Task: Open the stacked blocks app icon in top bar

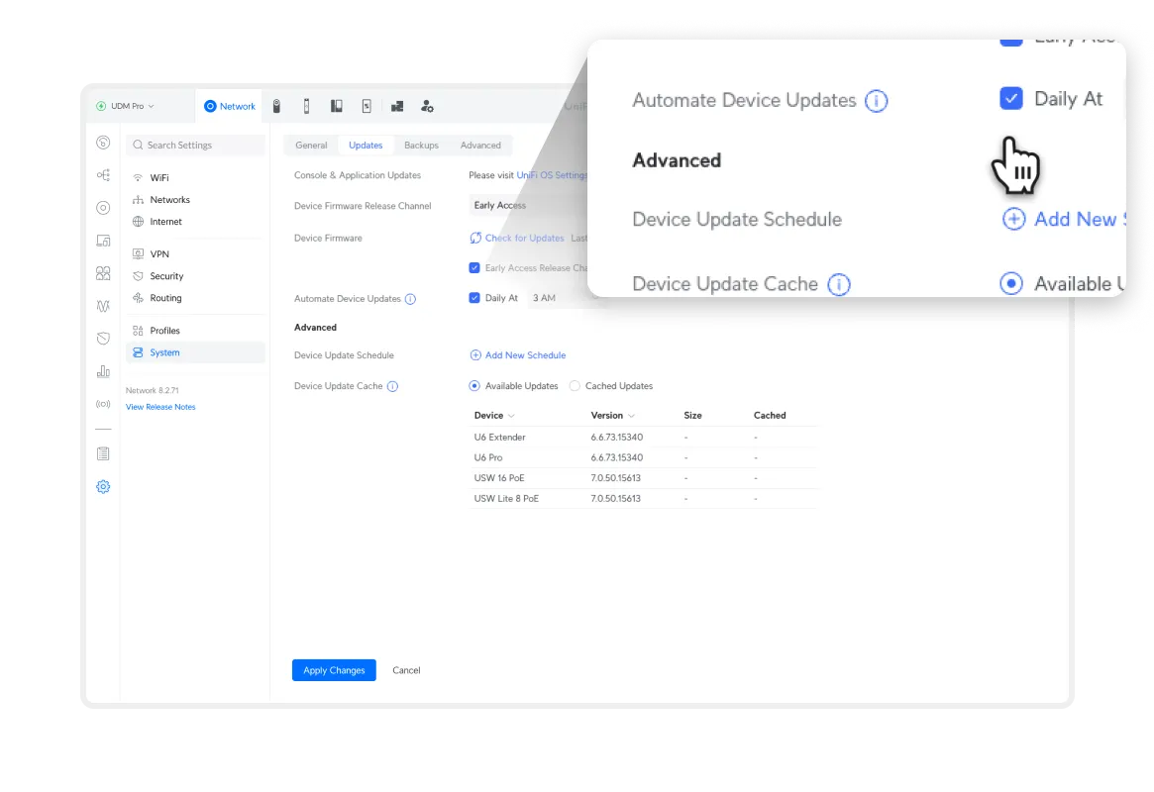Action: pyautogui.click(x=396, y=107)
